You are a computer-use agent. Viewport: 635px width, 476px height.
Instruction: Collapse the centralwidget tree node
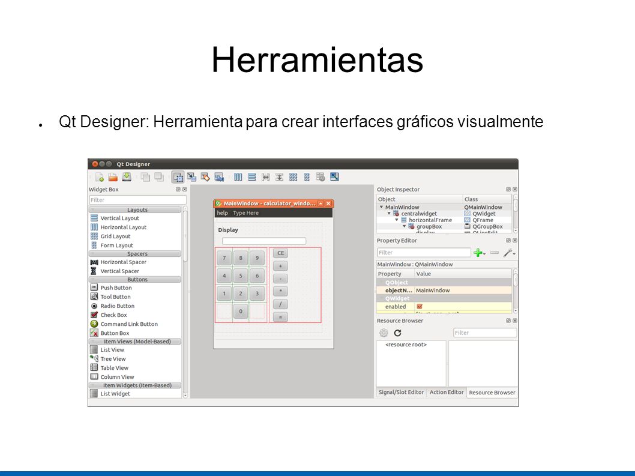click(x=389, y=214)
